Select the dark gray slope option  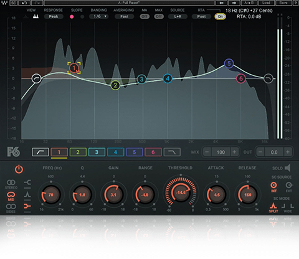click(x=82, y=17)
